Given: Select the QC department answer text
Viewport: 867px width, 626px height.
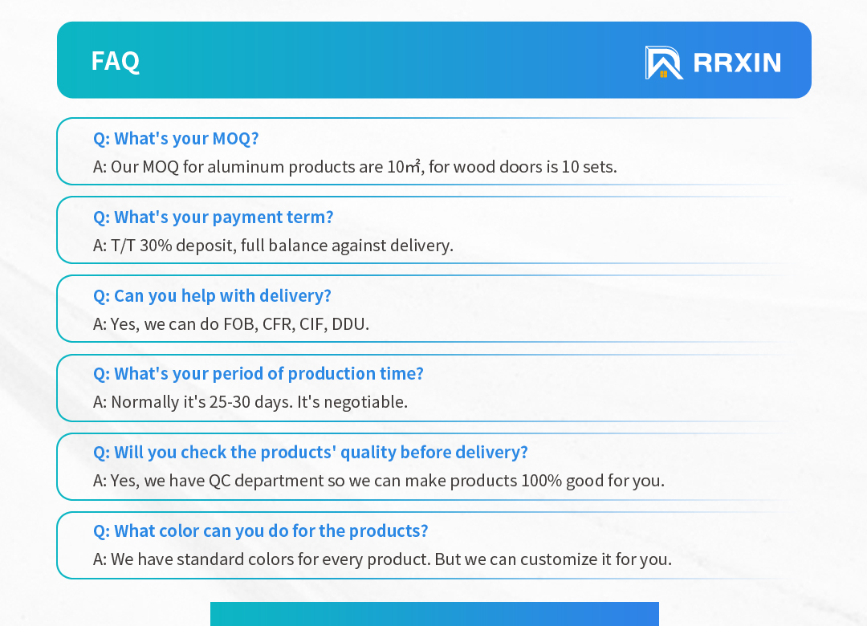Looking at the screenshot, I should point(379,480).
